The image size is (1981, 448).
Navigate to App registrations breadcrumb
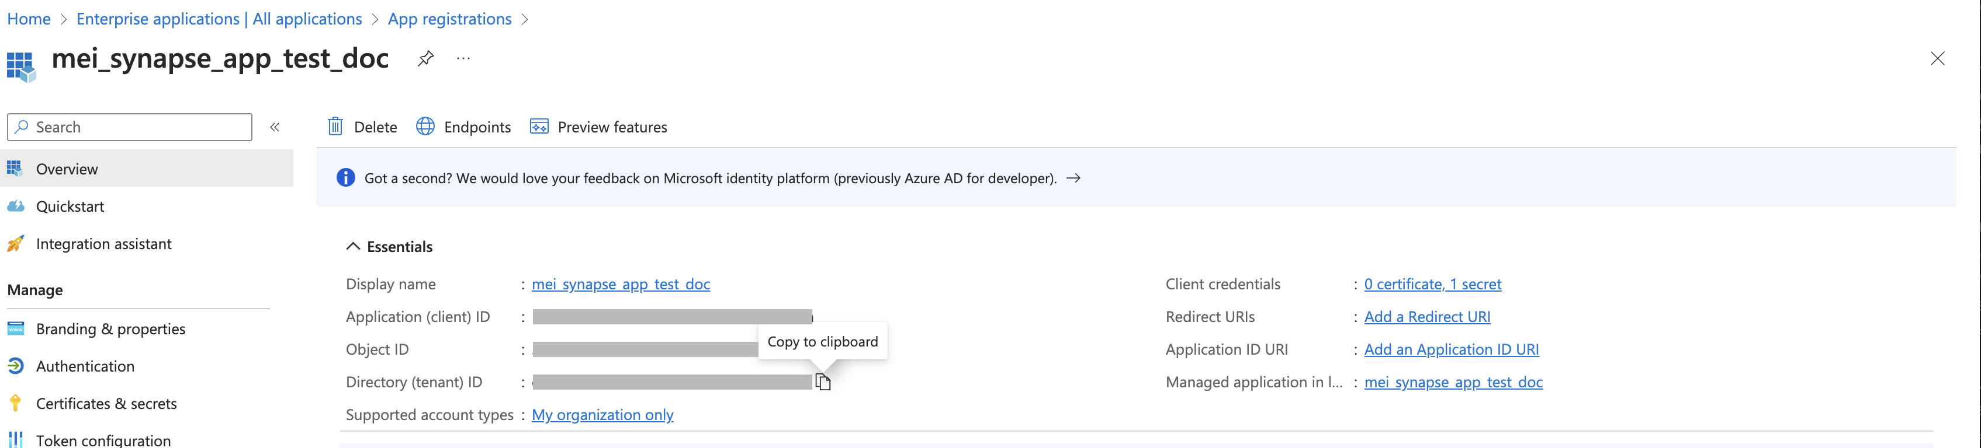coord(449,19)
